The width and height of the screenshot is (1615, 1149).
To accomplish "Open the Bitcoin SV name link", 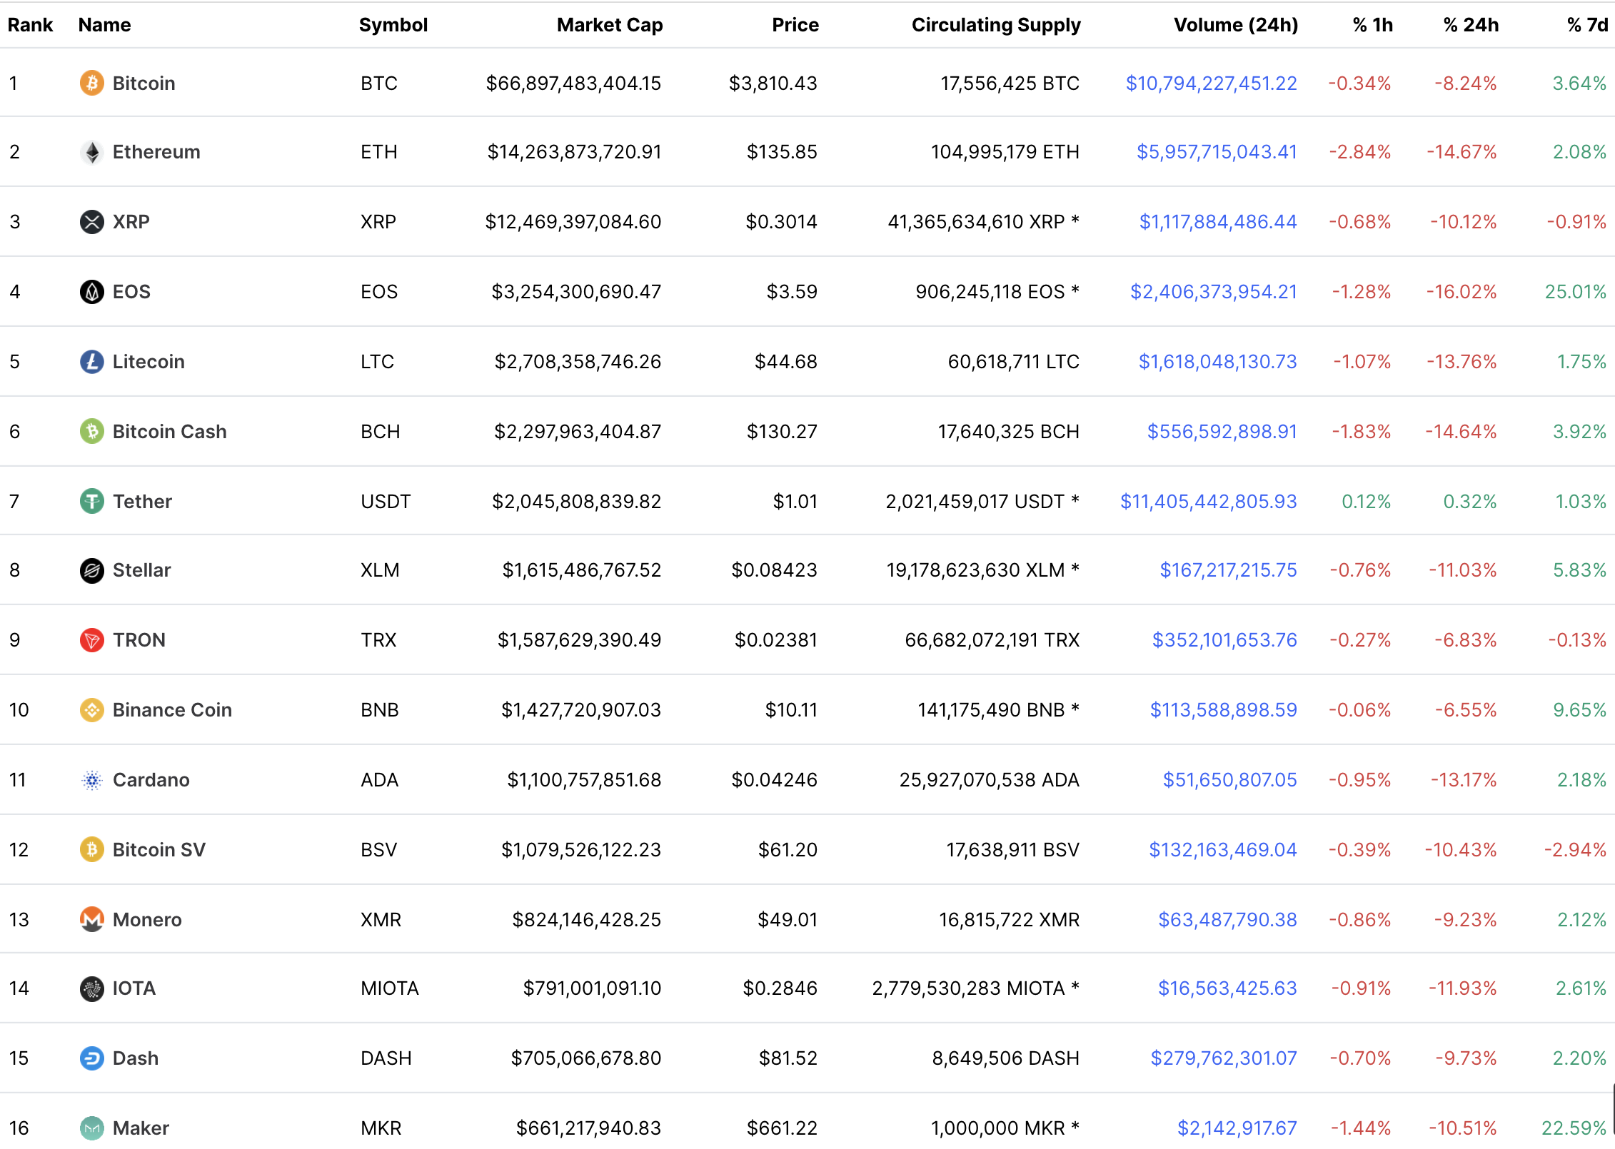I will pos(159,850).
